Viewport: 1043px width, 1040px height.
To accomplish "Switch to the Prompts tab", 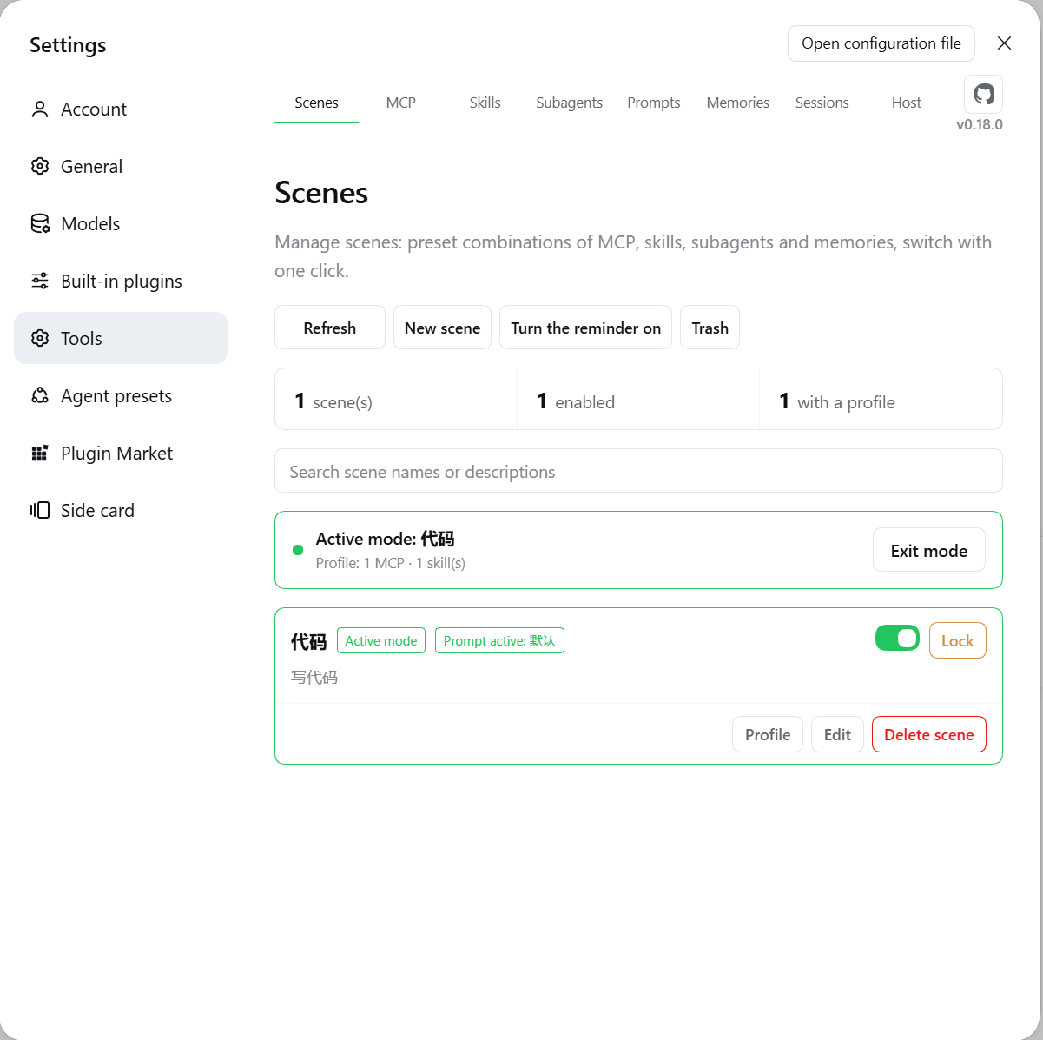I will pyautogui.click(x=653, y=103).
